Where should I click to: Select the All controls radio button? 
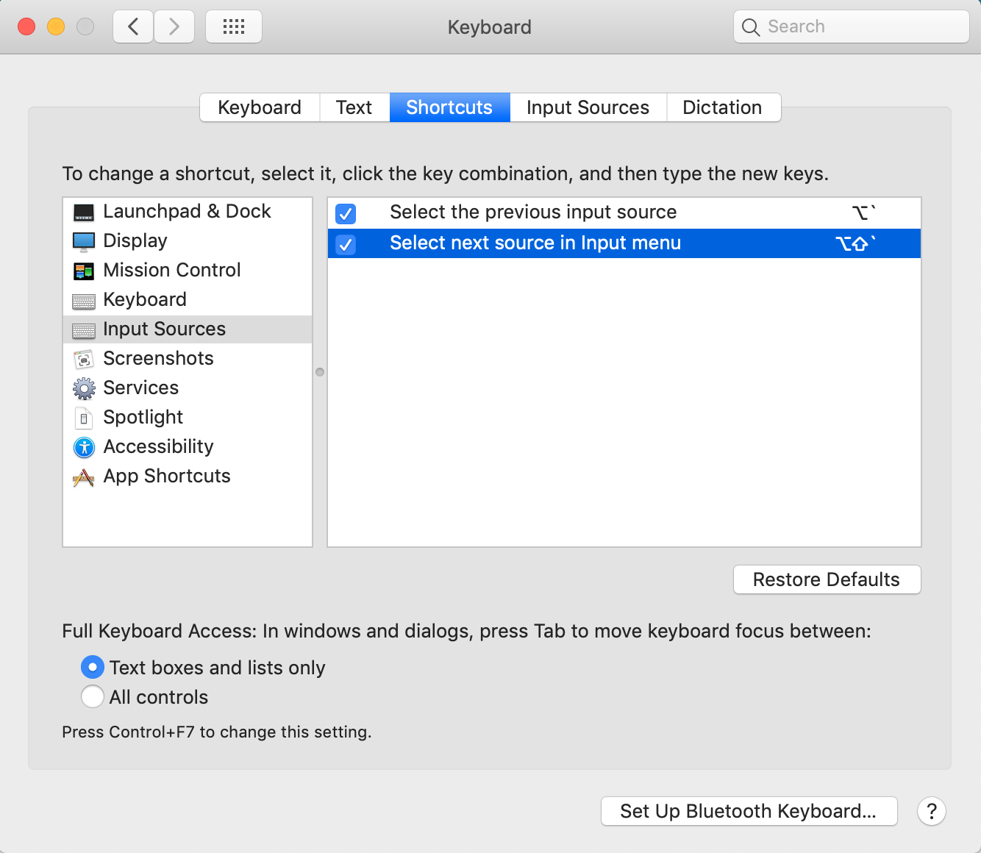point(93,696)
